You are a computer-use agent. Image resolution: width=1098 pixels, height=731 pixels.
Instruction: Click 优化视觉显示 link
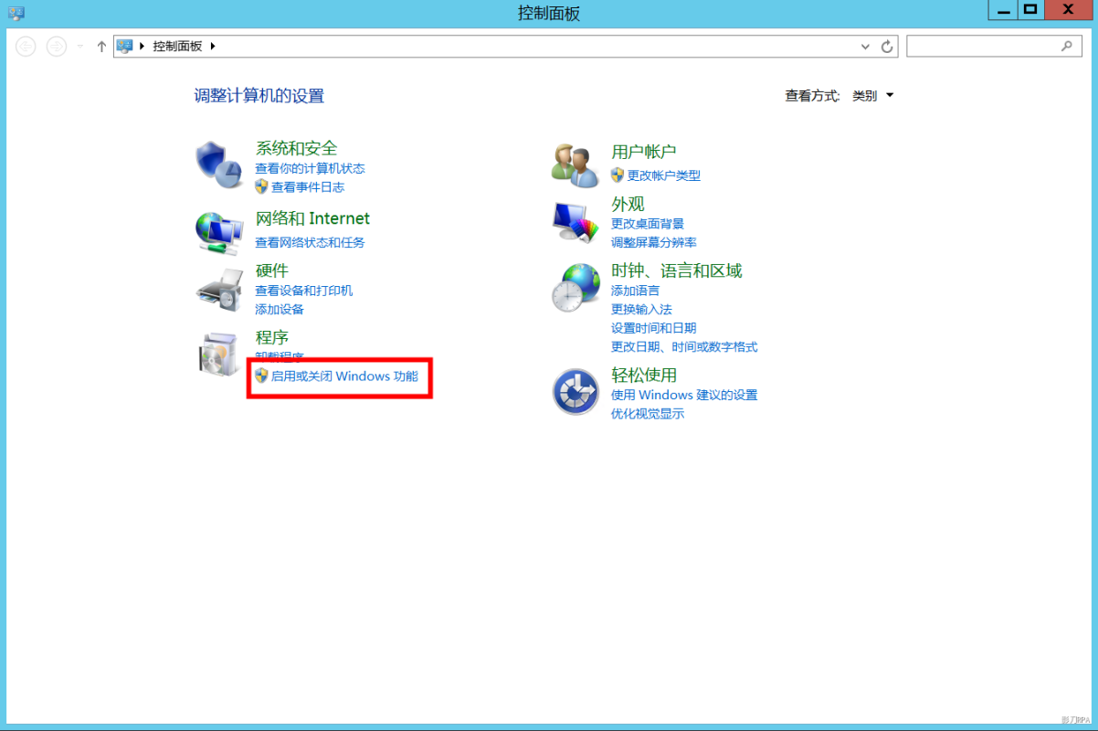click(x=648, y=414)
